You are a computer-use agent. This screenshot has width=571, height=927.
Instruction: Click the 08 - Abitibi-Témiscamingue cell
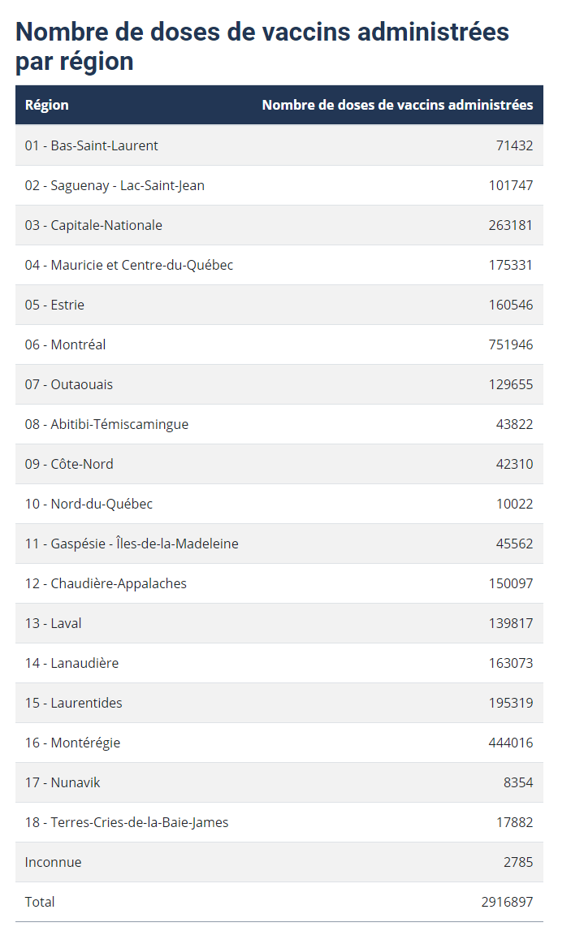tap(106, 424)
